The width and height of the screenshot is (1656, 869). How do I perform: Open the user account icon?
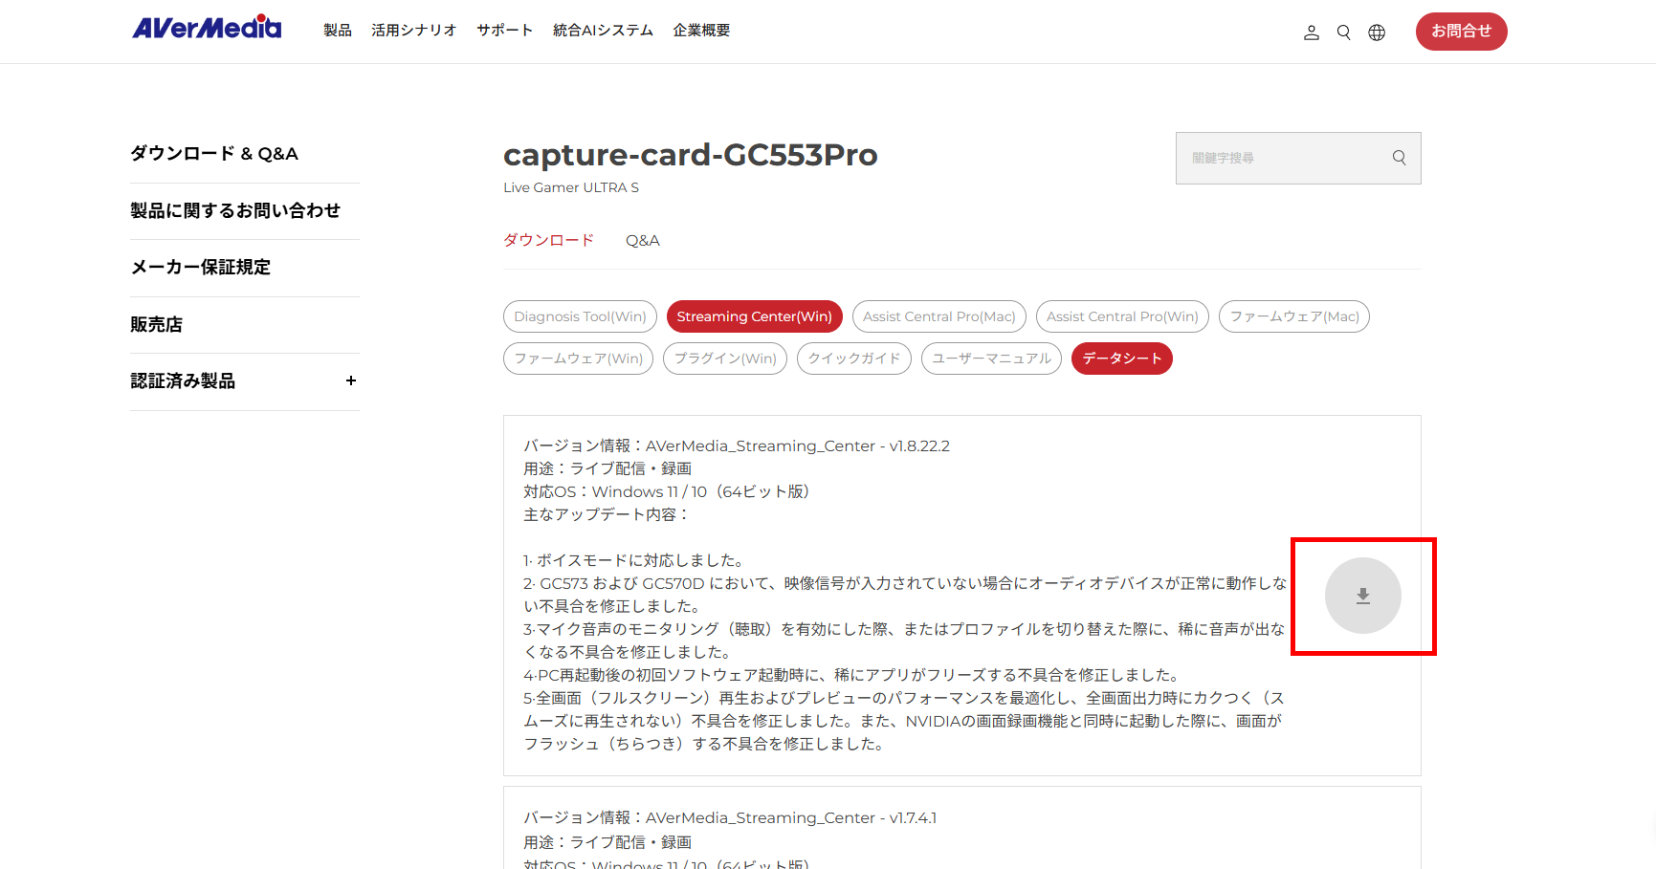(1312, 33)
